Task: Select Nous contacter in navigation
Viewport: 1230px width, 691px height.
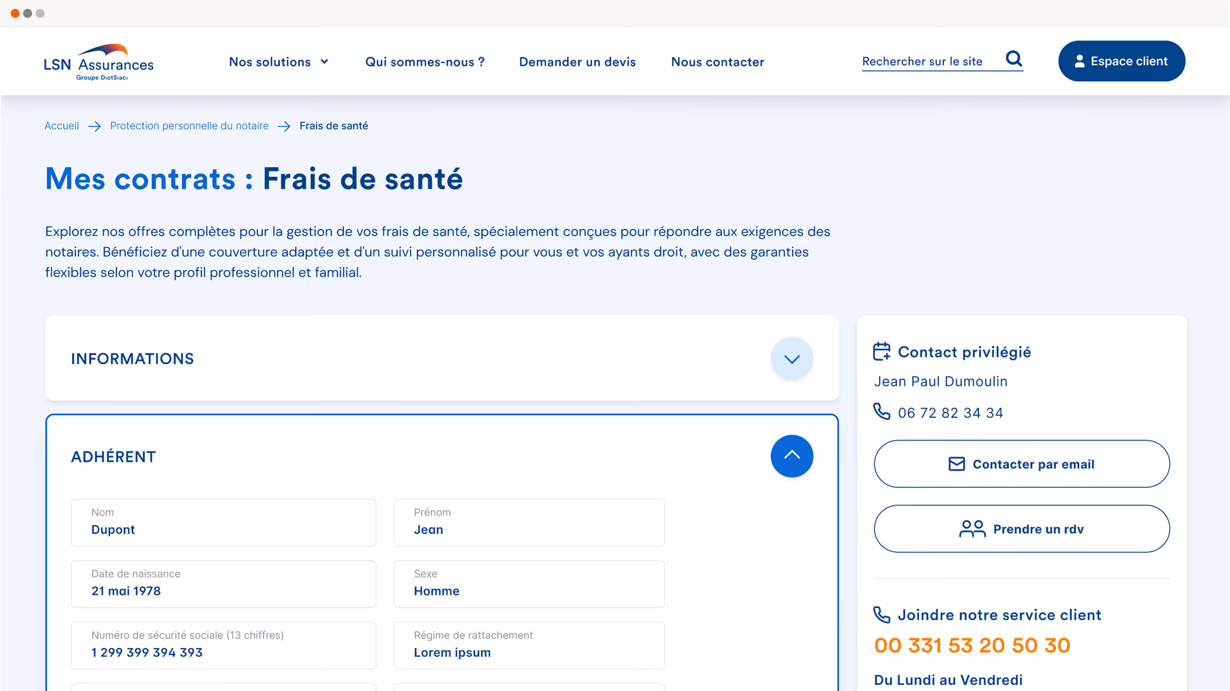Action: [x=717, y=61]
